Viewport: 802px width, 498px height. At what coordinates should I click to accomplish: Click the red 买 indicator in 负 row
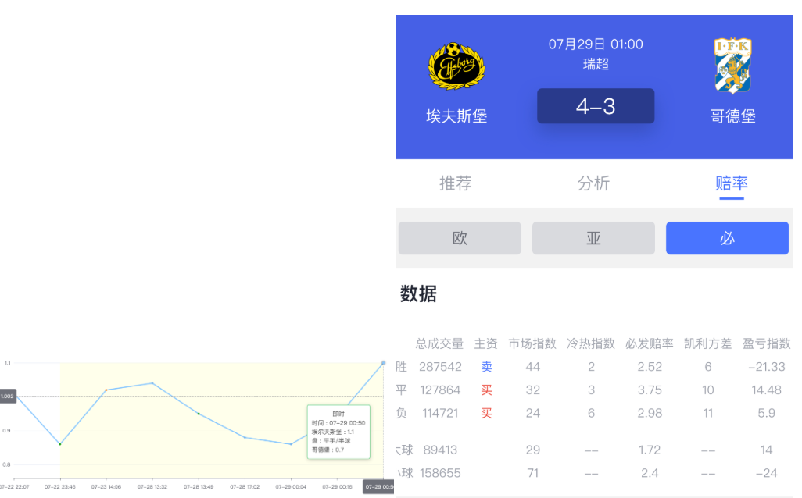(x=486, y=413)
